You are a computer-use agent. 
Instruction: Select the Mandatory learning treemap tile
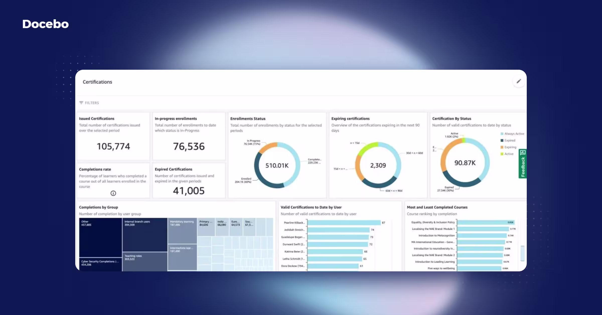[182, 231]
